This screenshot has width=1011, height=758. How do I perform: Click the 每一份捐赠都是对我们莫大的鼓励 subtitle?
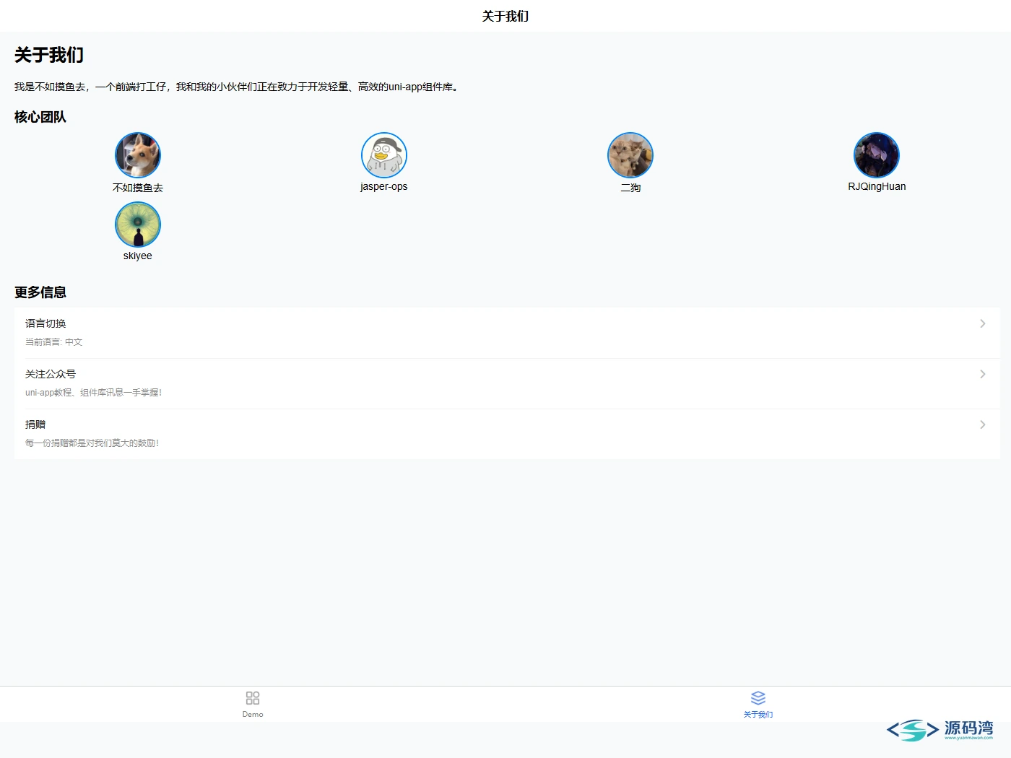coord(92,443)
